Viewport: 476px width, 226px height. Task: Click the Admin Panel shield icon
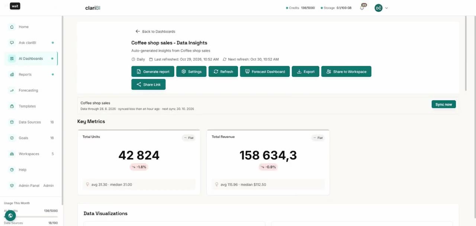[x=12, y=185]
